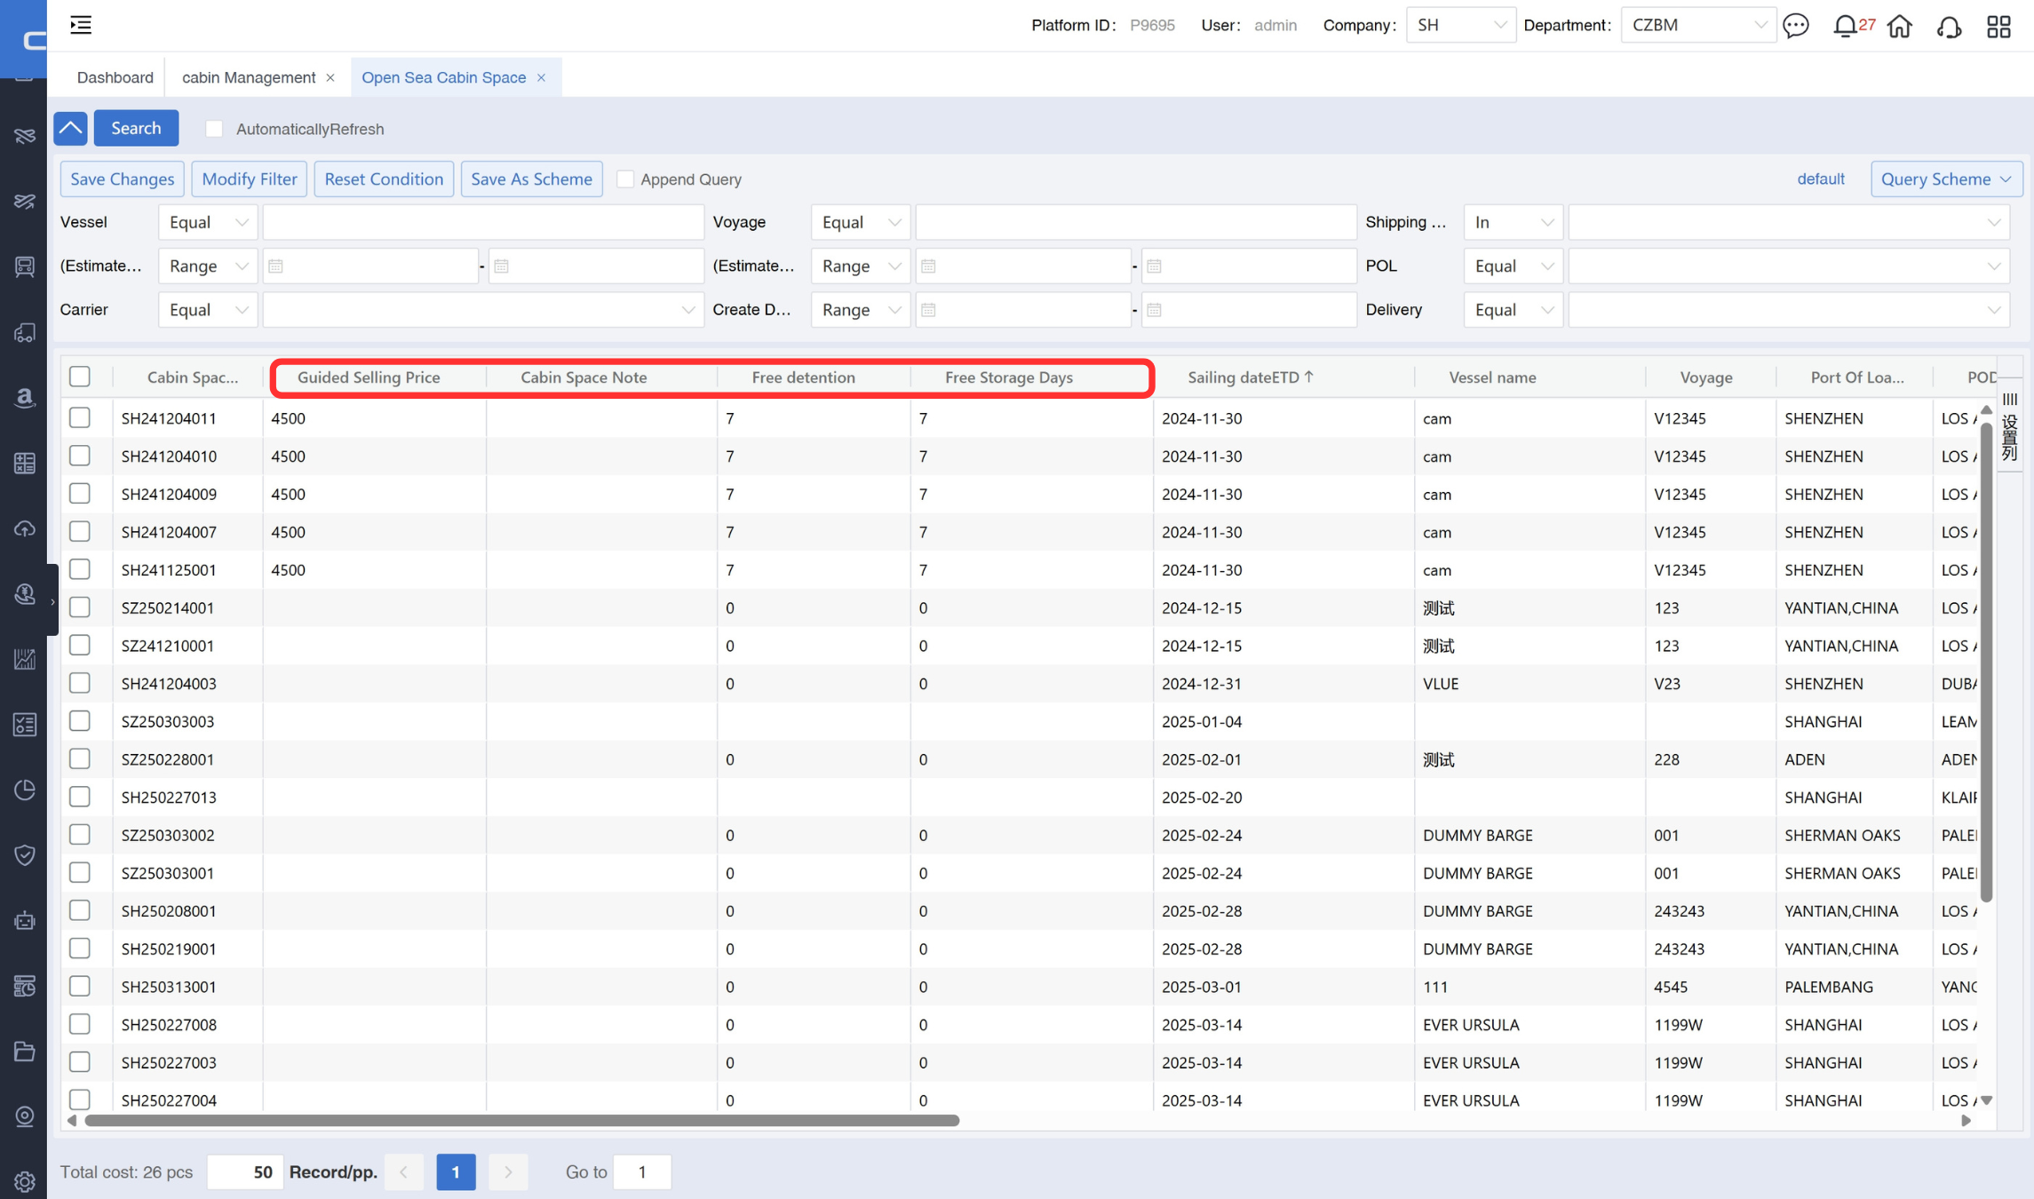Click the Search button
This screenshot has width=2034, height=1199.
pyautogui.click(x=136, y=128)
